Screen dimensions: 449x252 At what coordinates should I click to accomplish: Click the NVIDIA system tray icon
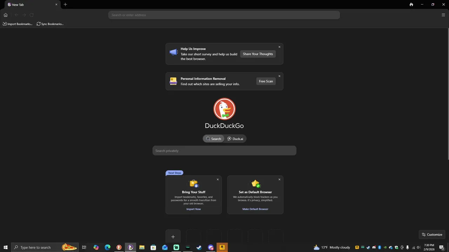(x=385, y=247)
